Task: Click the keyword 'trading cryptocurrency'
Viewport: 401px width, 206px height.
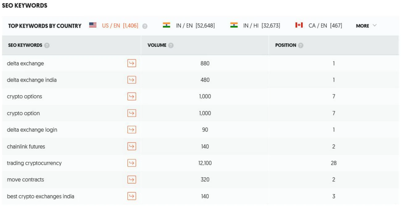Action: coord(34,163)
